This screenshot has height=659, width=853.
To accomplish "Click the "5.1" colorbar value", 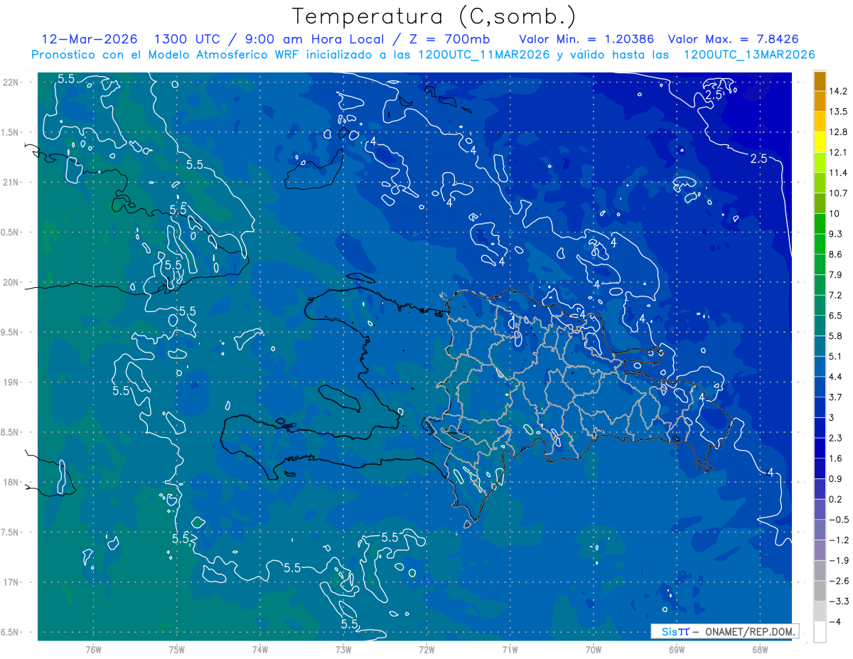I will (836, 356).
